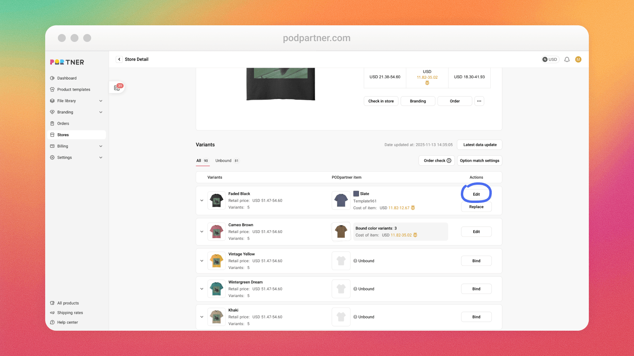Click the All products icon

[52, 303]
